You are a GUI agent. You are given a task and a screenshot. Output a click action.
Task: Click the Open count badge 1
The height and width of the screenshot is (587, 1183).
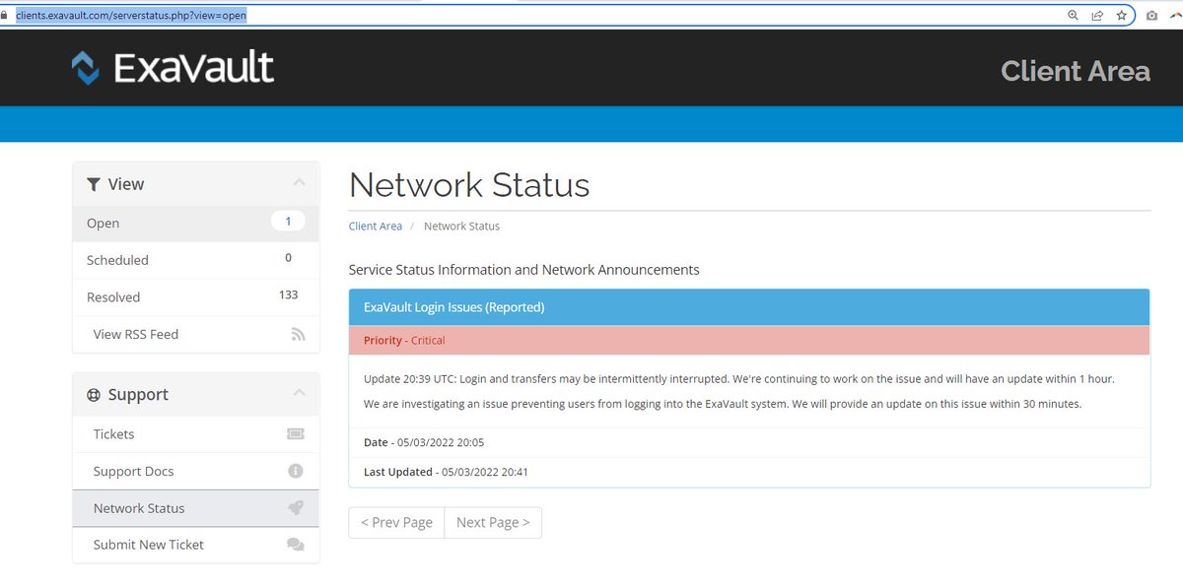[288, 222]
